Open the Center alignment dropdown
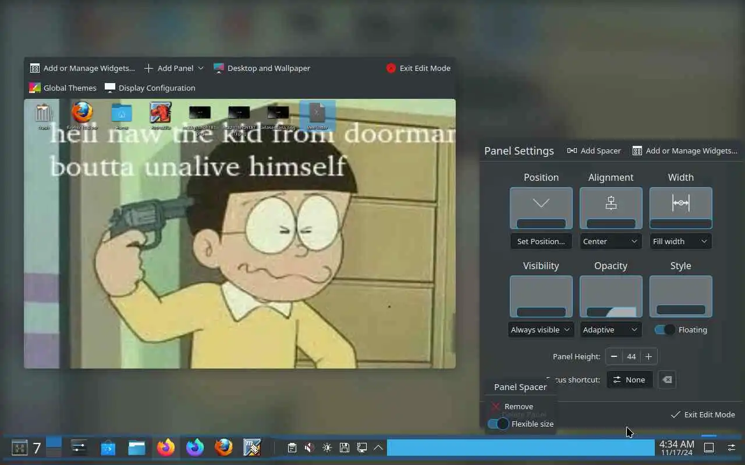The height and width of the screenshot is (465, 745). point(611,241)
